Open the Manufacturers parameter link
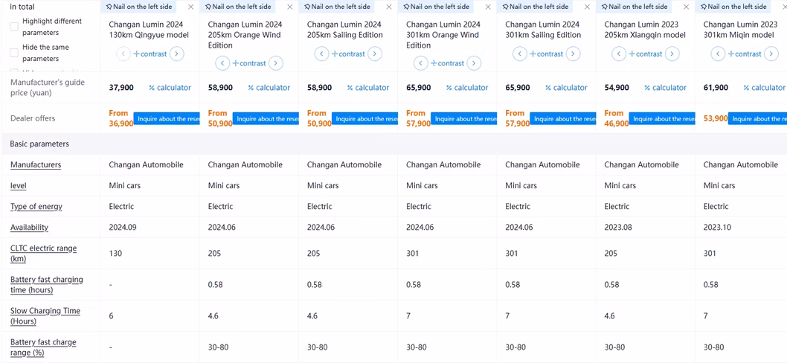 pyautogui.click(x=36, y=165)
